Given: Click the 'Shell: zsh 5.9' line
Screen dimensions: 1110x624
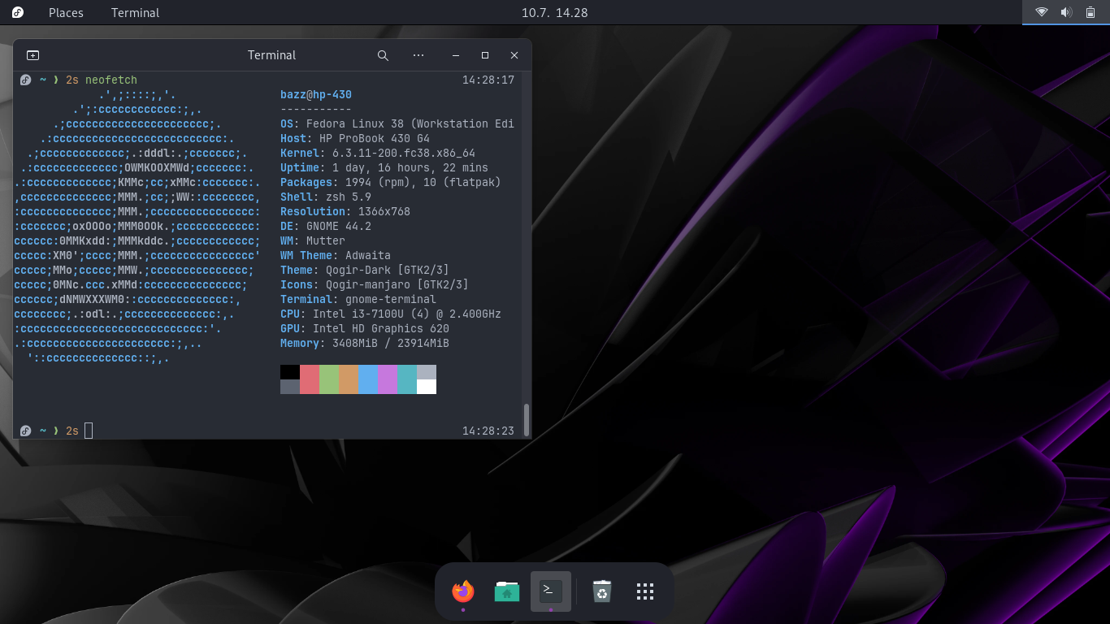Looking at the screenshot, I should point(326,197).
